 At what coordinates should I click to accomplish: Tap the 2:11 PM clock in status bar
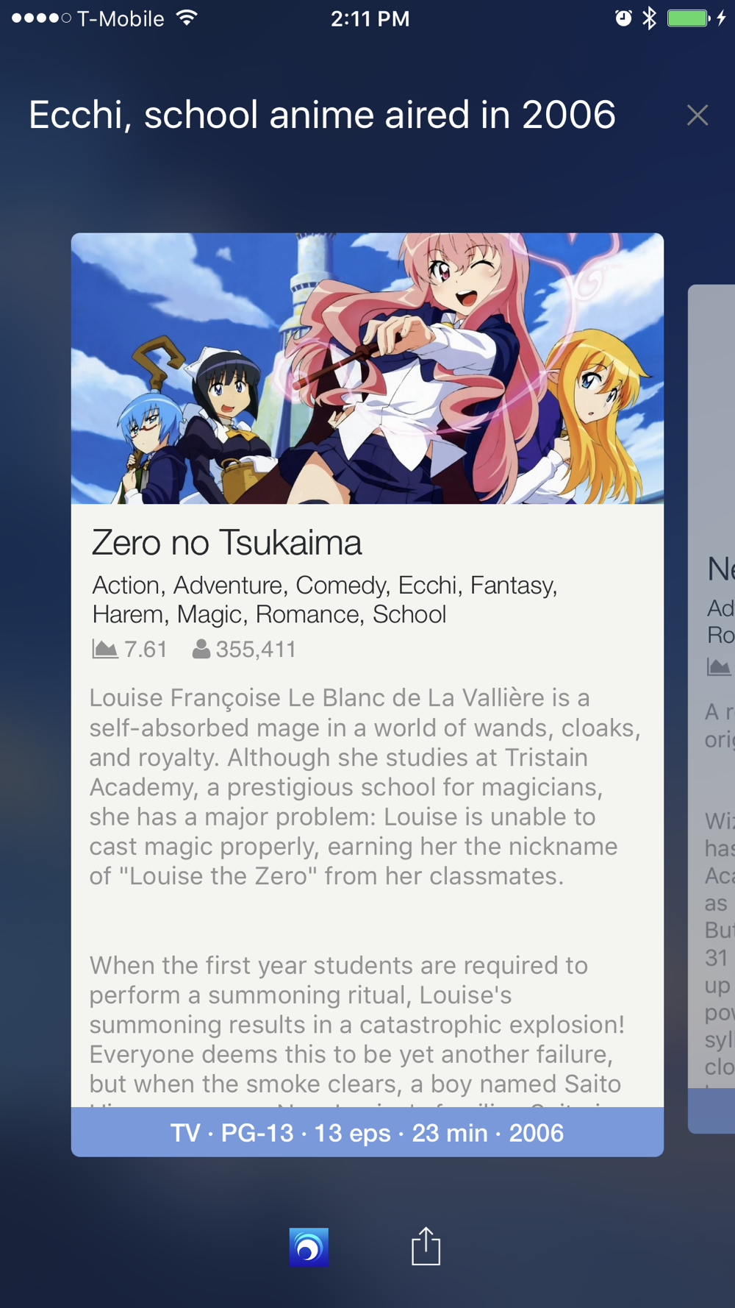pos(370,18)
